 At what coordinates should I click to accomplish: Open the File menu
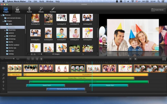click(x=30, y=1)
